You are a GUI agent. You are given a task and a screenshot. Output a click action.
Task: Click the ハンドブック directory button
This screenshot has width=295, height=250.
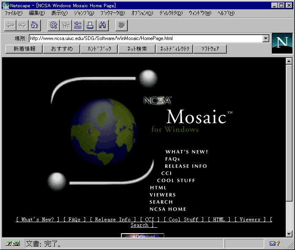(x=99, y=49)
